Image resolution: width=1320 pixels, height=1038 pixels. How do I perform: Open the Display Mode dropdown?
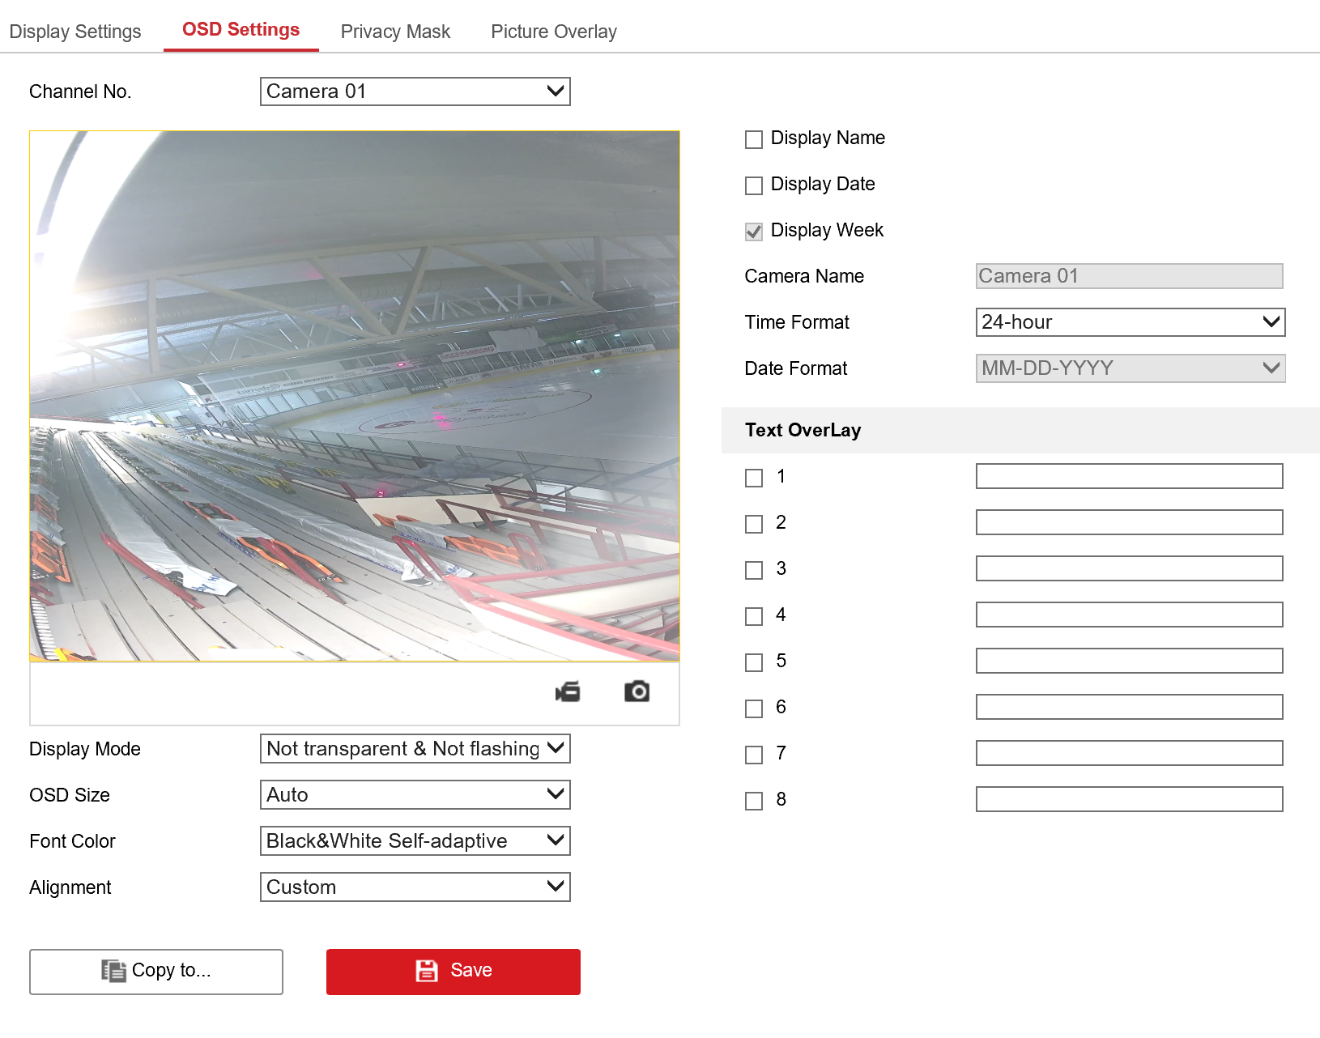tap(415, 749)
